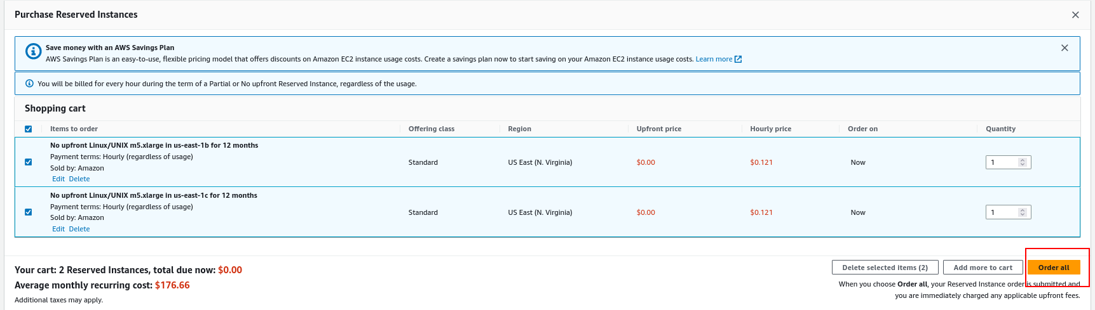The height and width of the screenshot is (310, 1095).
Task: Delete the us-east-1b reserved instance
Action: tap(79, 179)
